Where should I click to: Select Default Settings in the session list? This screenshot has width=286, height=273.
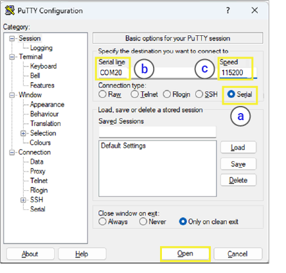tap(123, 146)
